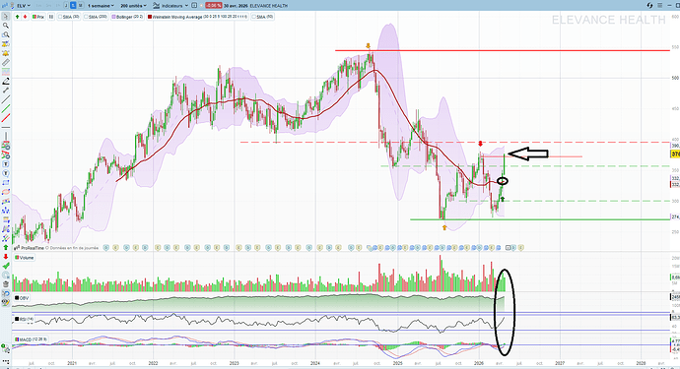This screenshot has height=369, width=680.
Task: Select the highlighted weekly S timeframe button
Action: click(x=73, y=6)
